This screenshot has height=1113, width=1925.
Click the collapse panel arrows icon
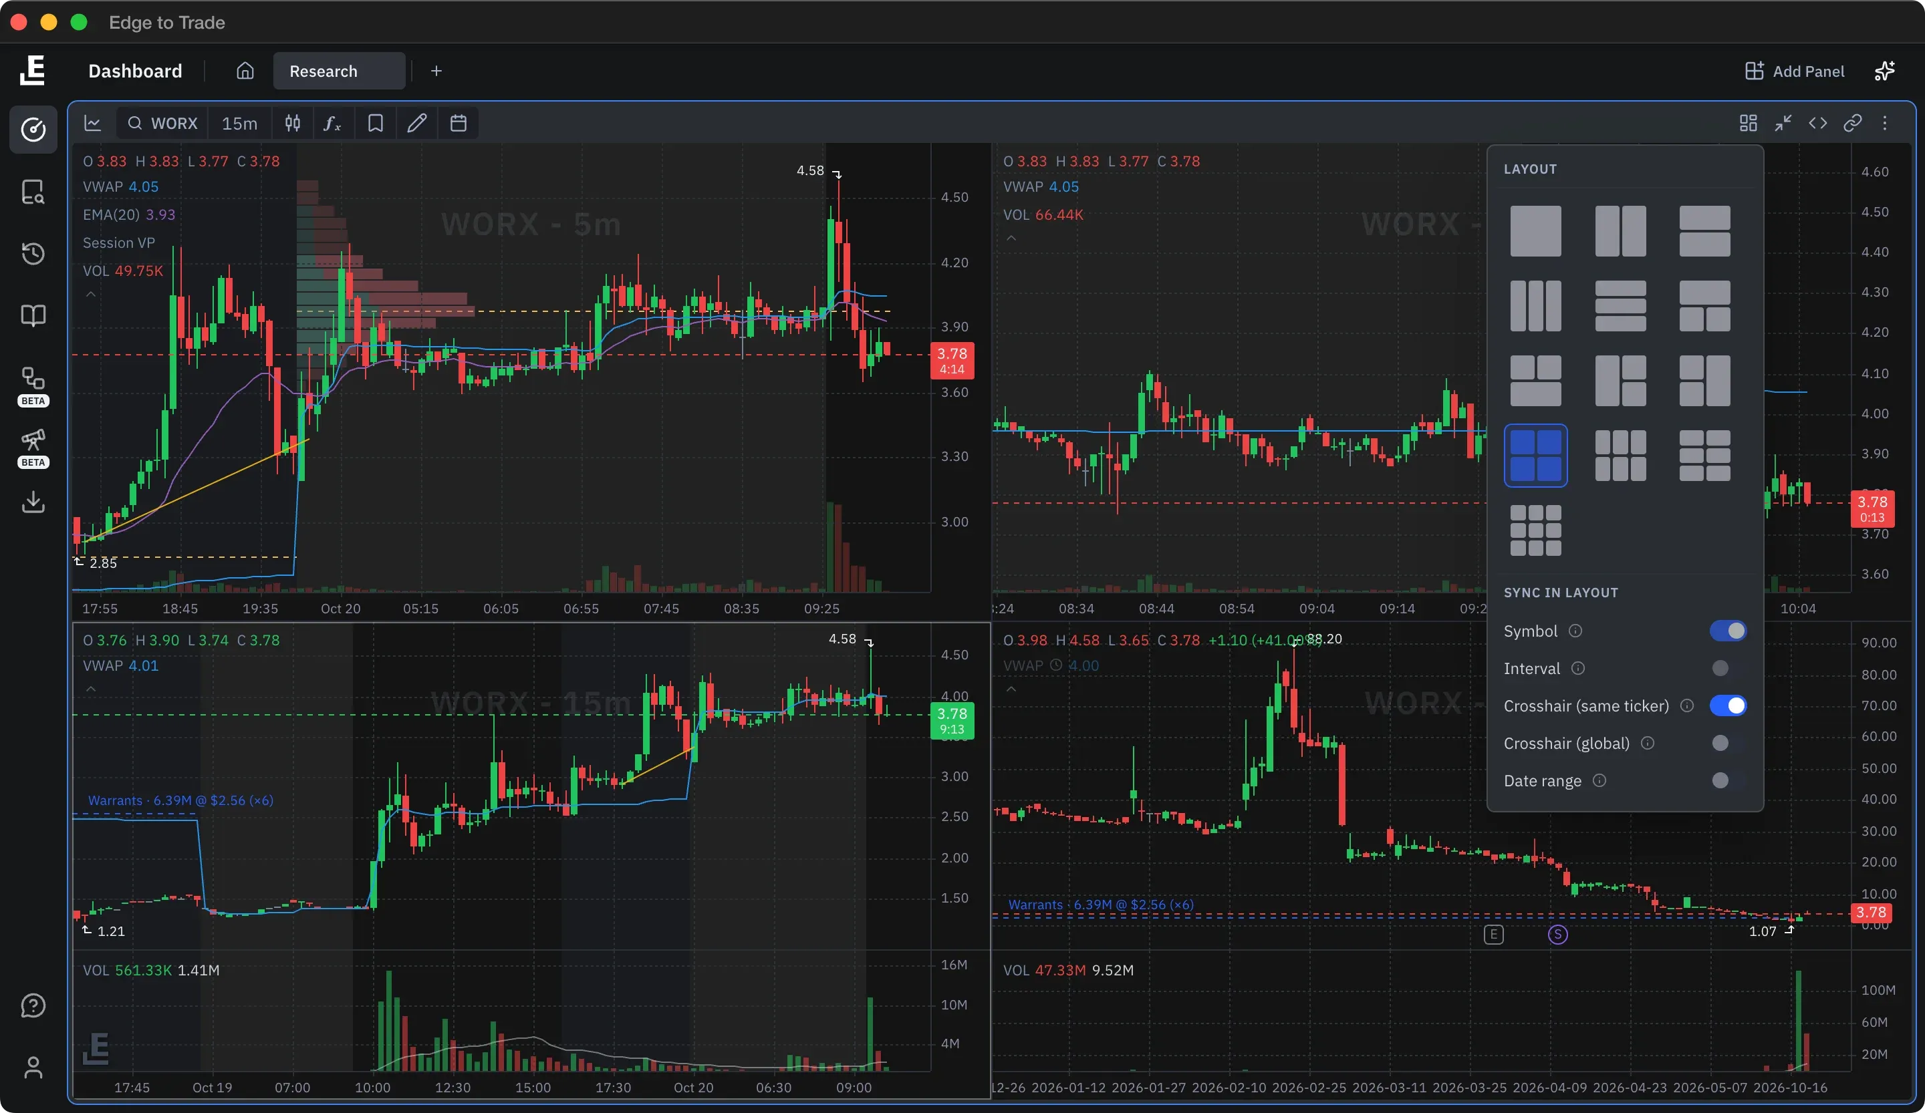(1784, 123)
